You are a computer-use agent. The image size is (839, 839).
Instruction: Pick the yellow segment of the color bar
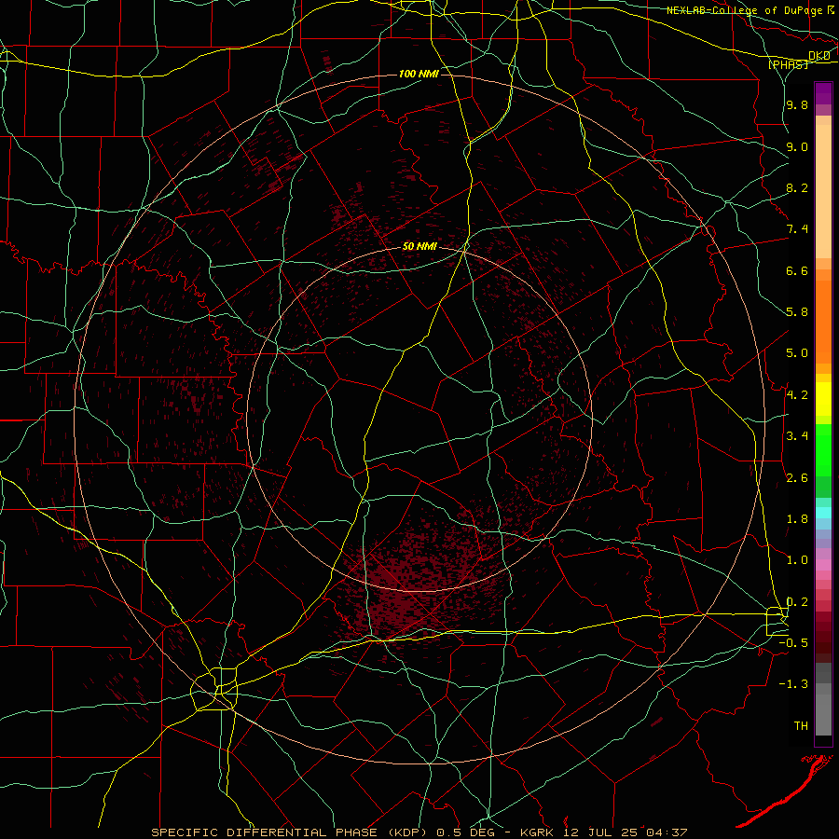823,399
